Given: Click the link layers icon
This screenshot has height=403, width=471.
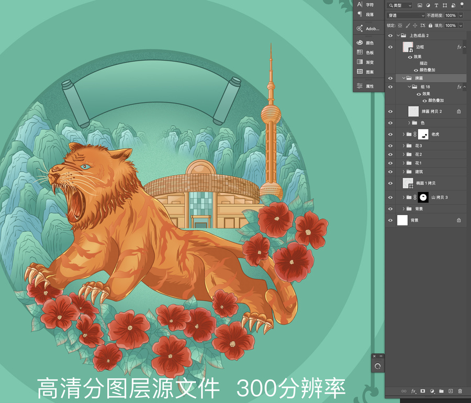Looking at the screenshot, I should 403,391.
